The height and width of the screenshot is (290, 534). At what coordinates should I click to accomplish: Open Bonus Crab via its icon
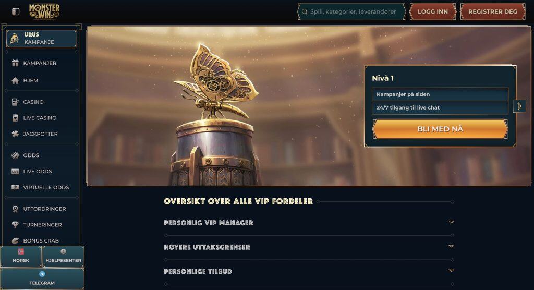coord(15,241)
